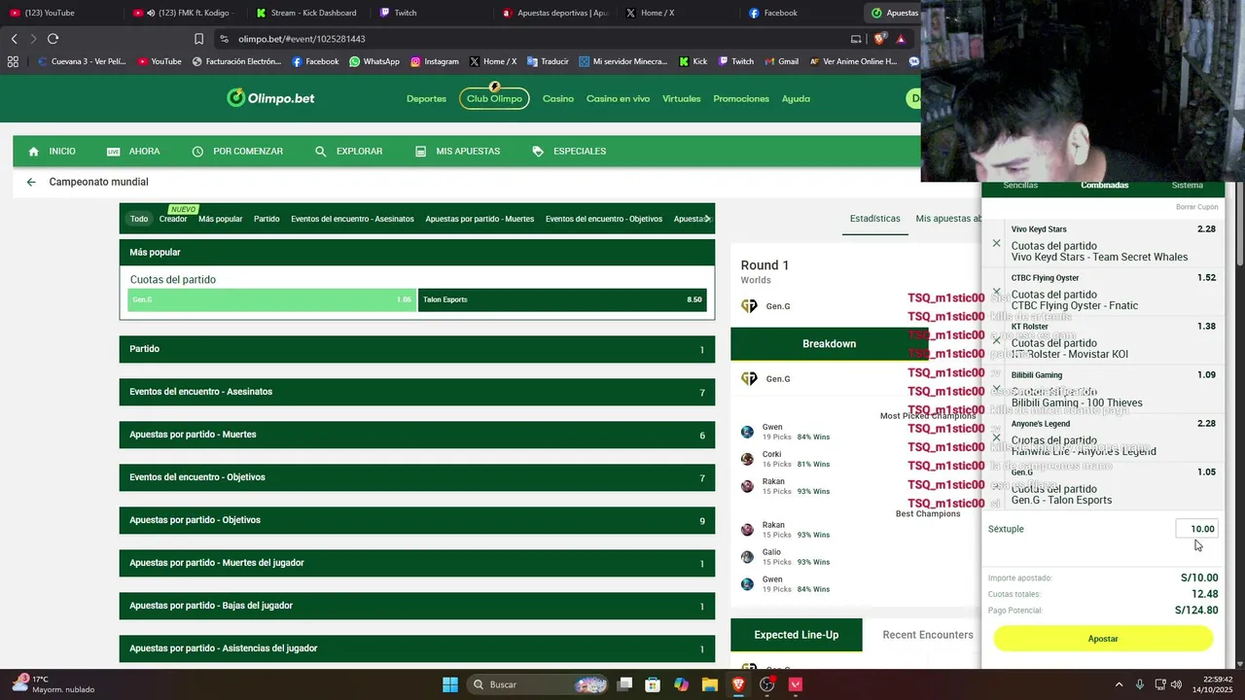Open POR COMENZAR section
Image resolution: width=1245 pixels, height=700 pixels.
[x=237, y=152]
